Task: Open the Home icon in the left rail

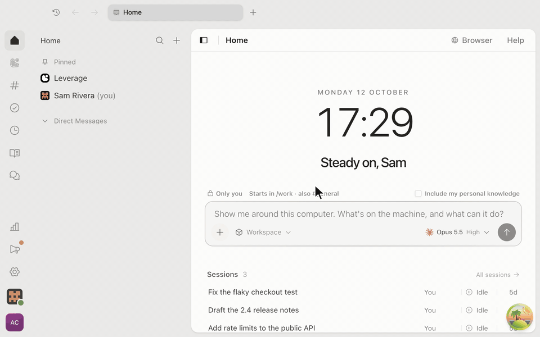Action: (x=15, y=40)
